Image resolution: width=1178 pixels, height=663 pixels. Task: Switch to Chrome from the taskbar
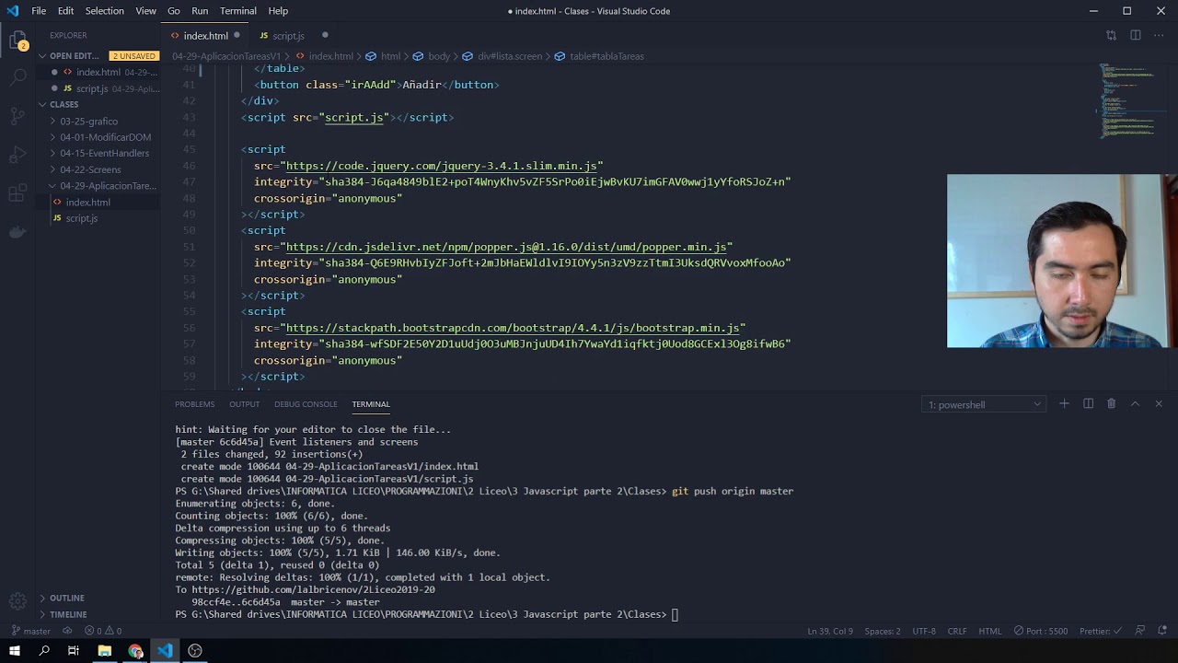click(x=135, y=651)
